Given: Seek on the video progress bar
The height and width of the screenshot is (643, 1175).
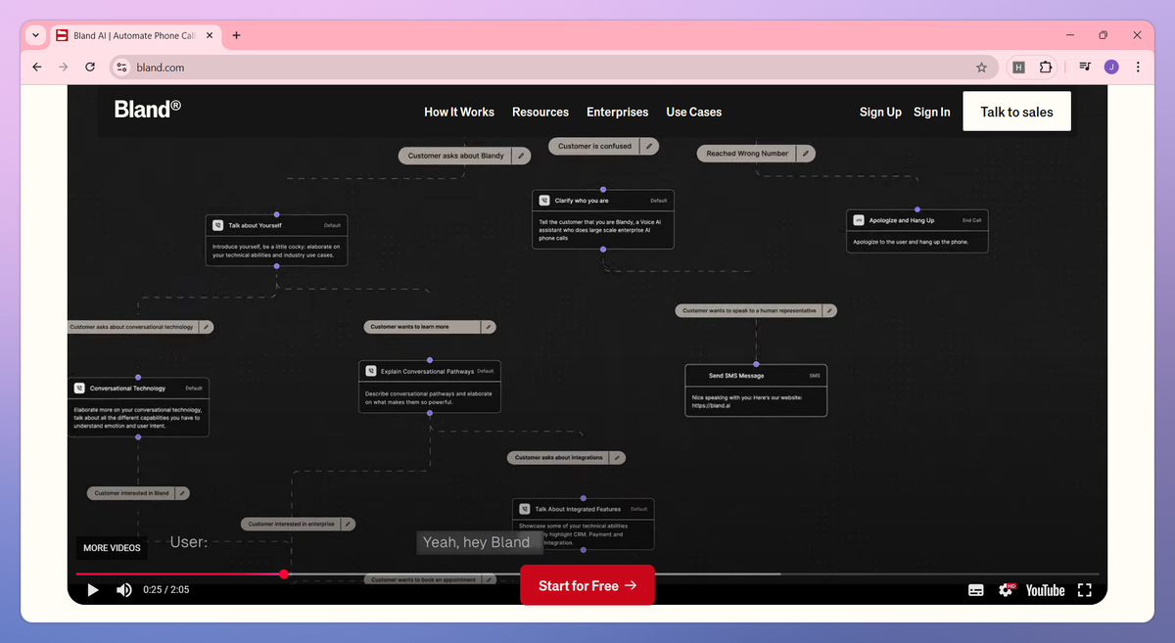Looking at the screenshot, I should pos(587,574).
